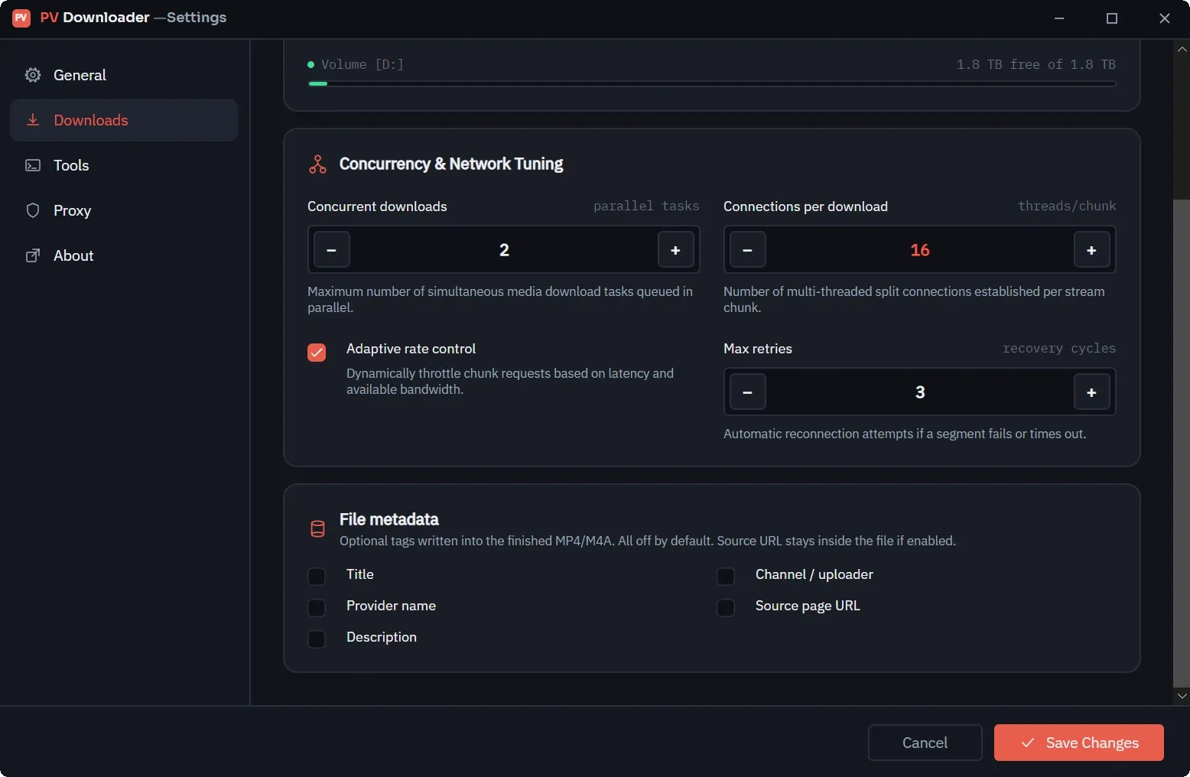This screenshot has height=777, width=1190.
Task: Click the green Volume D: status dot
Action: pos(311,64)
